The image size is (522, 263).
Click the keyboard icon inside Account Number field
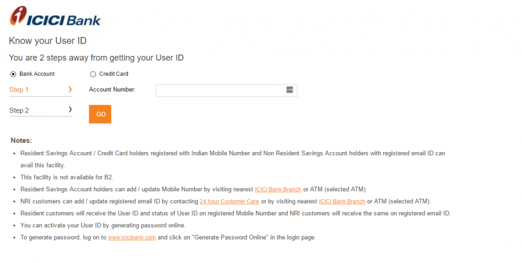tap(290, 90)
